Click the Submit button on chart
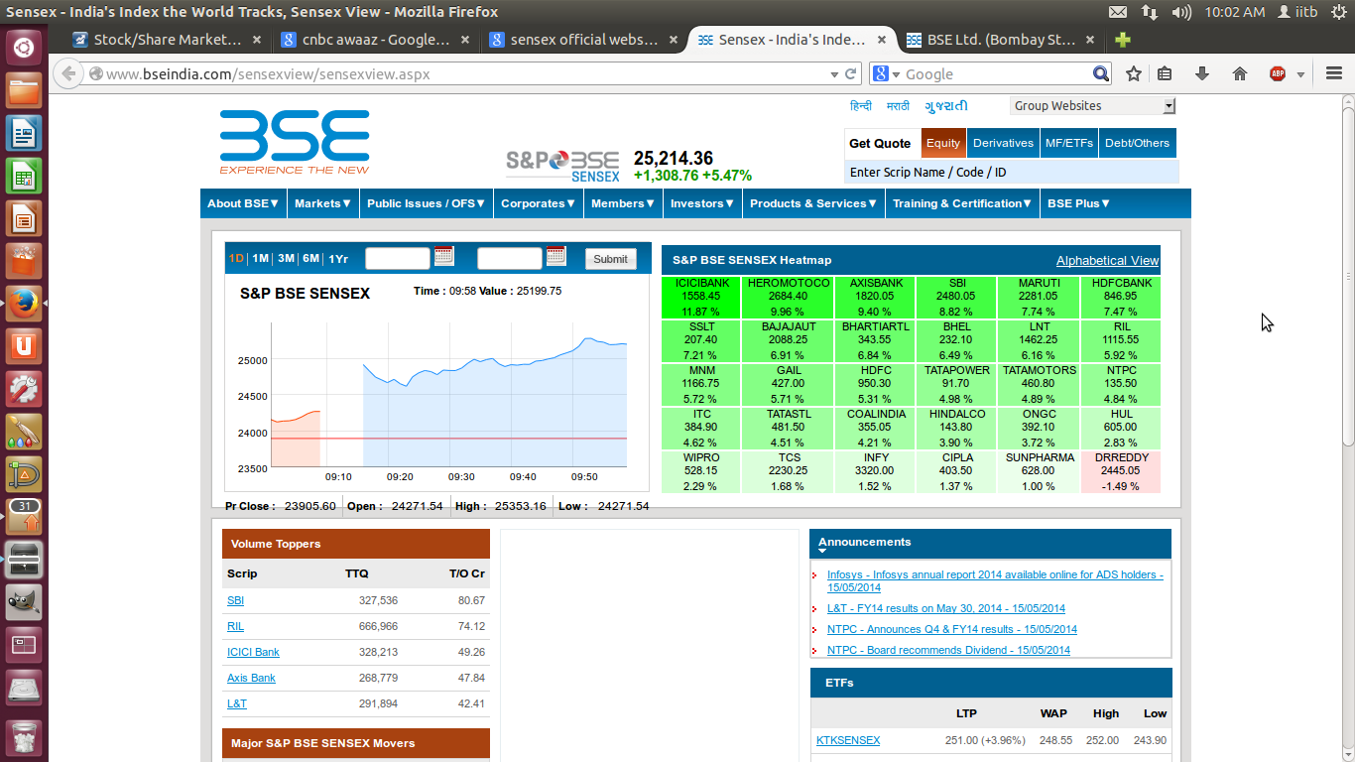Screen dimensions: 1355x762 (610, 259)
